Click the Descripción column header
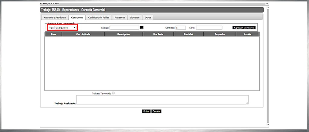The image size is (309, 132). (124, 34)
